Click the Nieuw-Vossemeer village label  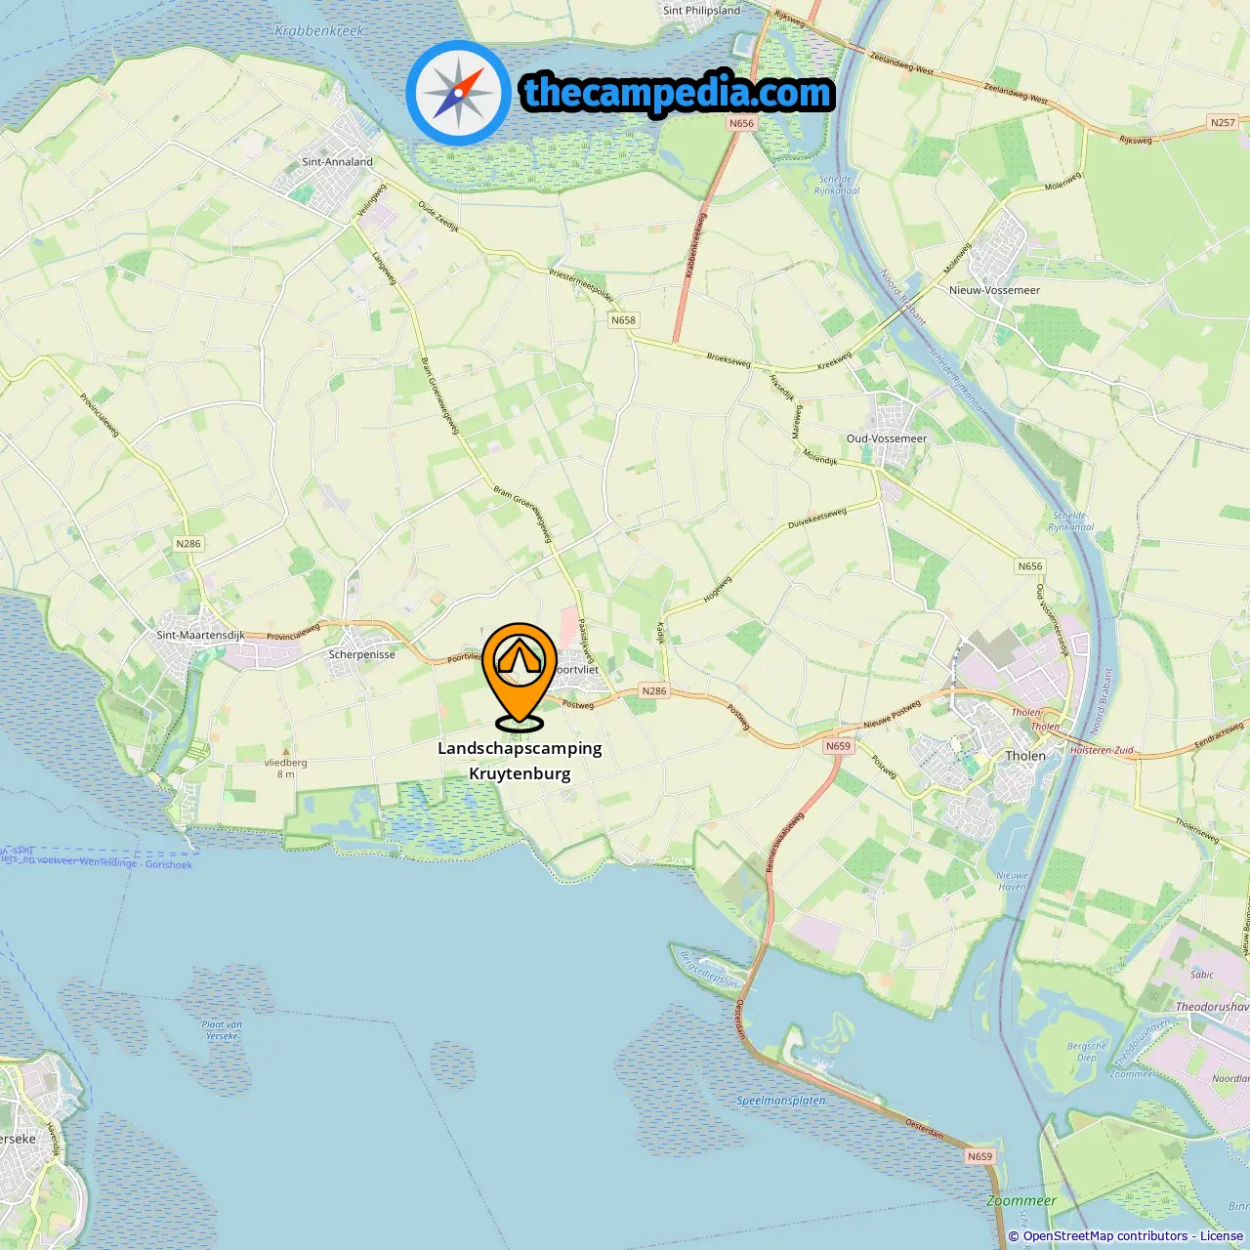(x=994, y=290)
